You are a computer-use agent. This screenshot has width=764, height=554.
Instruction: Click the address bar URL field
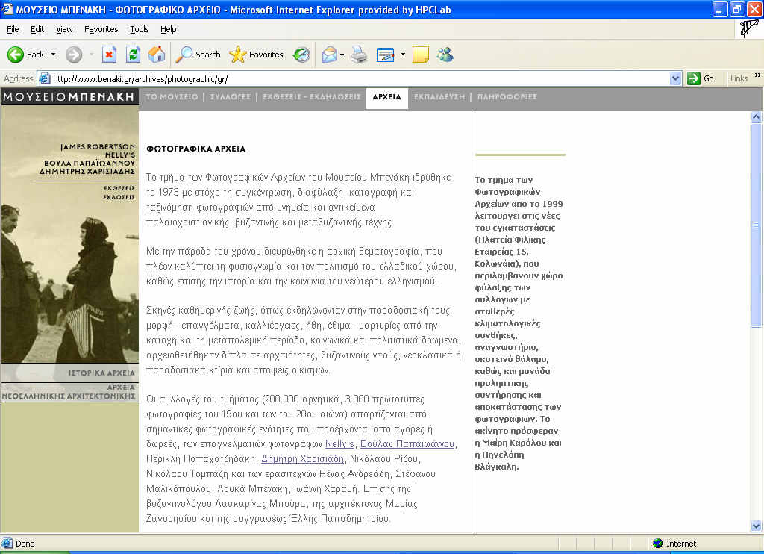click(360, 78)
